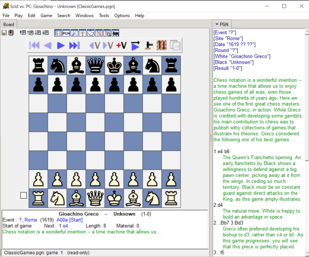309x257 pixels.
Task: Click the add variation (+V) icon
Action: coord(121,45)
